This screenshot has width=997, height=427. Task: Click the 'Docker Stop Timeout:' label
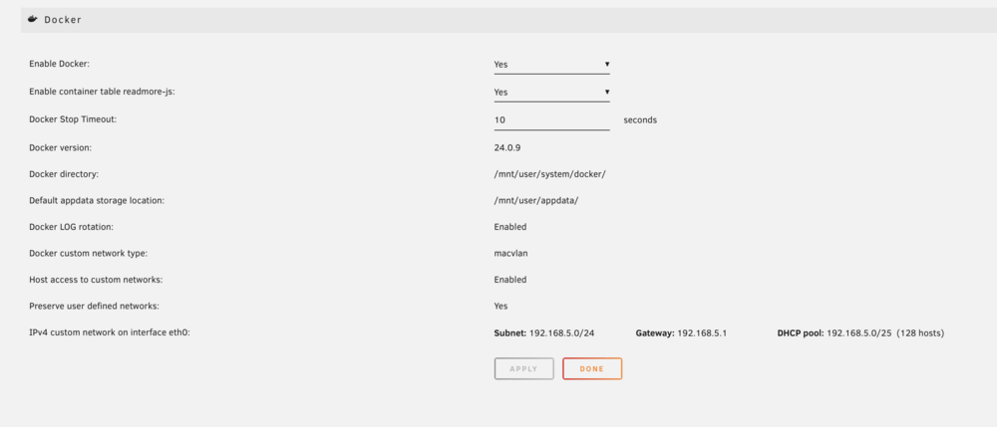point(73,119)
